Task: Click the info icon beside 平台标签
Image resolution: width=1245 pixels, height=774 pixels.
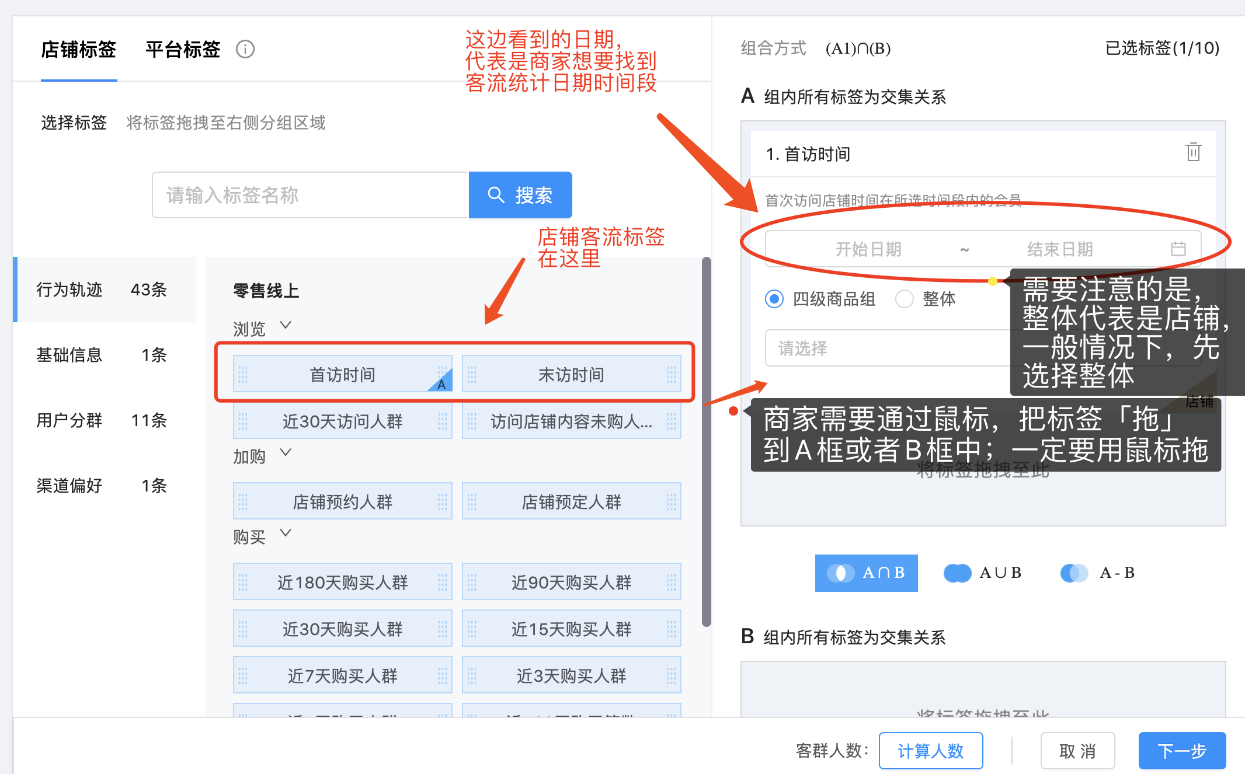Action: (x=245, y=49)
